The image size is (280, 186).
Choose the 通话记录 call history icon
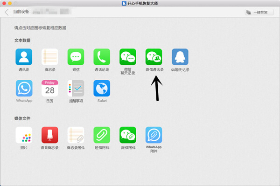point(102,57)
